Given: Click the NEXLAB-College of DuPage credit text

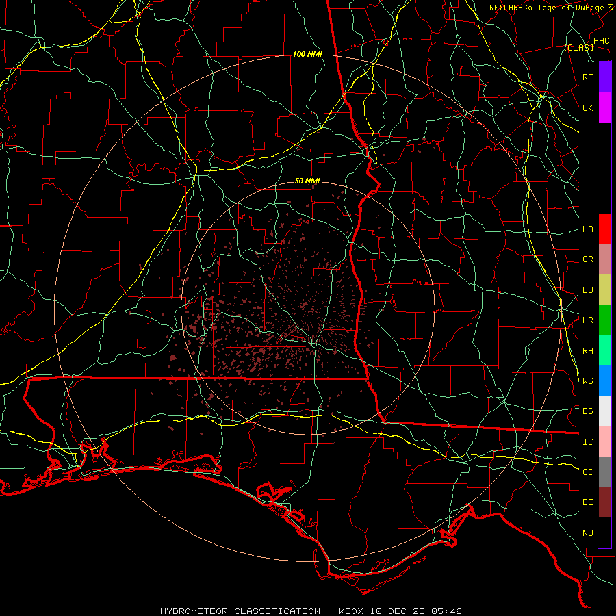Looking at the screenshot, I should 549,8.
